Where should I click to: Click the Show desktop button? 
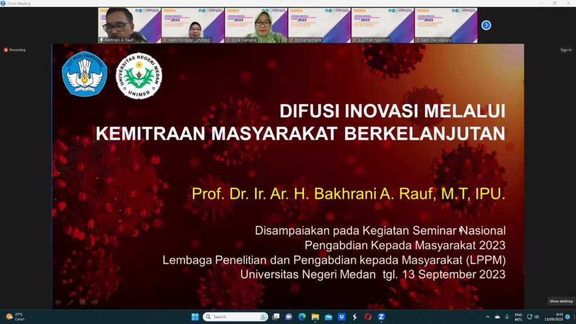pos(561,301)
